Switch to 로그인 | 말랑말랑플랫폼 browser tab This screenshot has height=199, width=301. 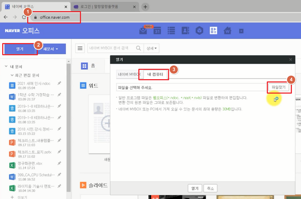point(105,7)
